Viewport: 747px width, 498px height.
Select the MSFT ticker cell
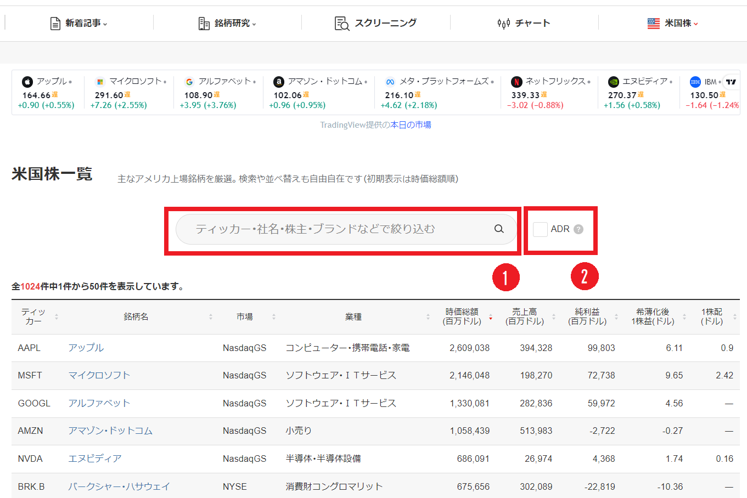click(x=30, y=375)
